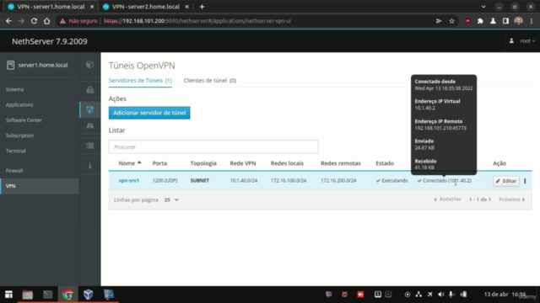Click the browser profile avatar

coord(518,21)
